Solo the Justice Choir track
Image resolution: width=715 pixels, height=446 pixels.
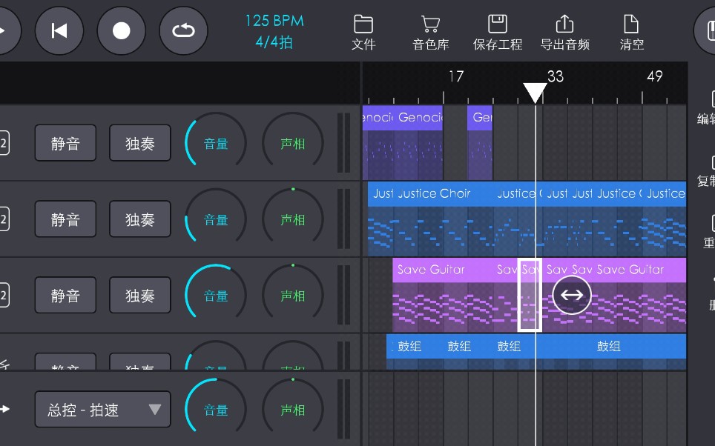pos(140,219)
